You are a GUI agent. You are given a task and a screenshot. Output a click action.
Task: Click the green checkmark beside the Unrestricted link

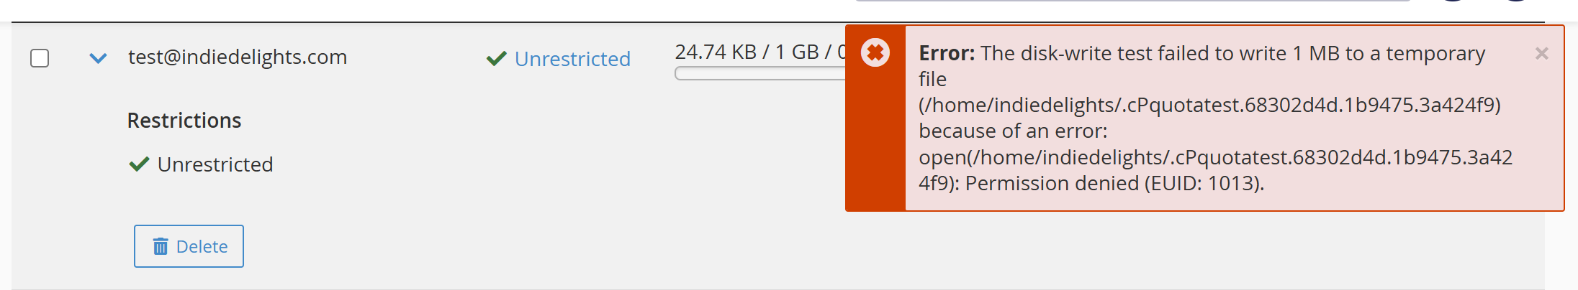497,58
